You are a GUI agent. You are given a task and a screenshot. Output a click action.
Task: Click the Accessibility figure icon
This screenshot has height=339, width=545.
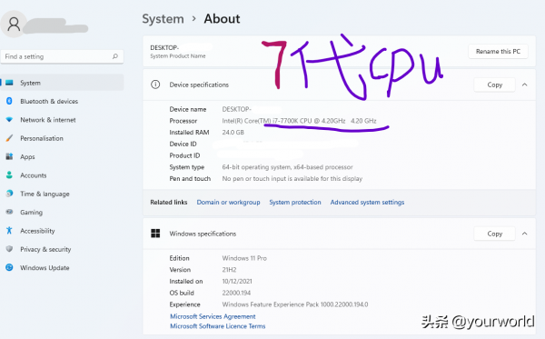click(x=9, y=230)
